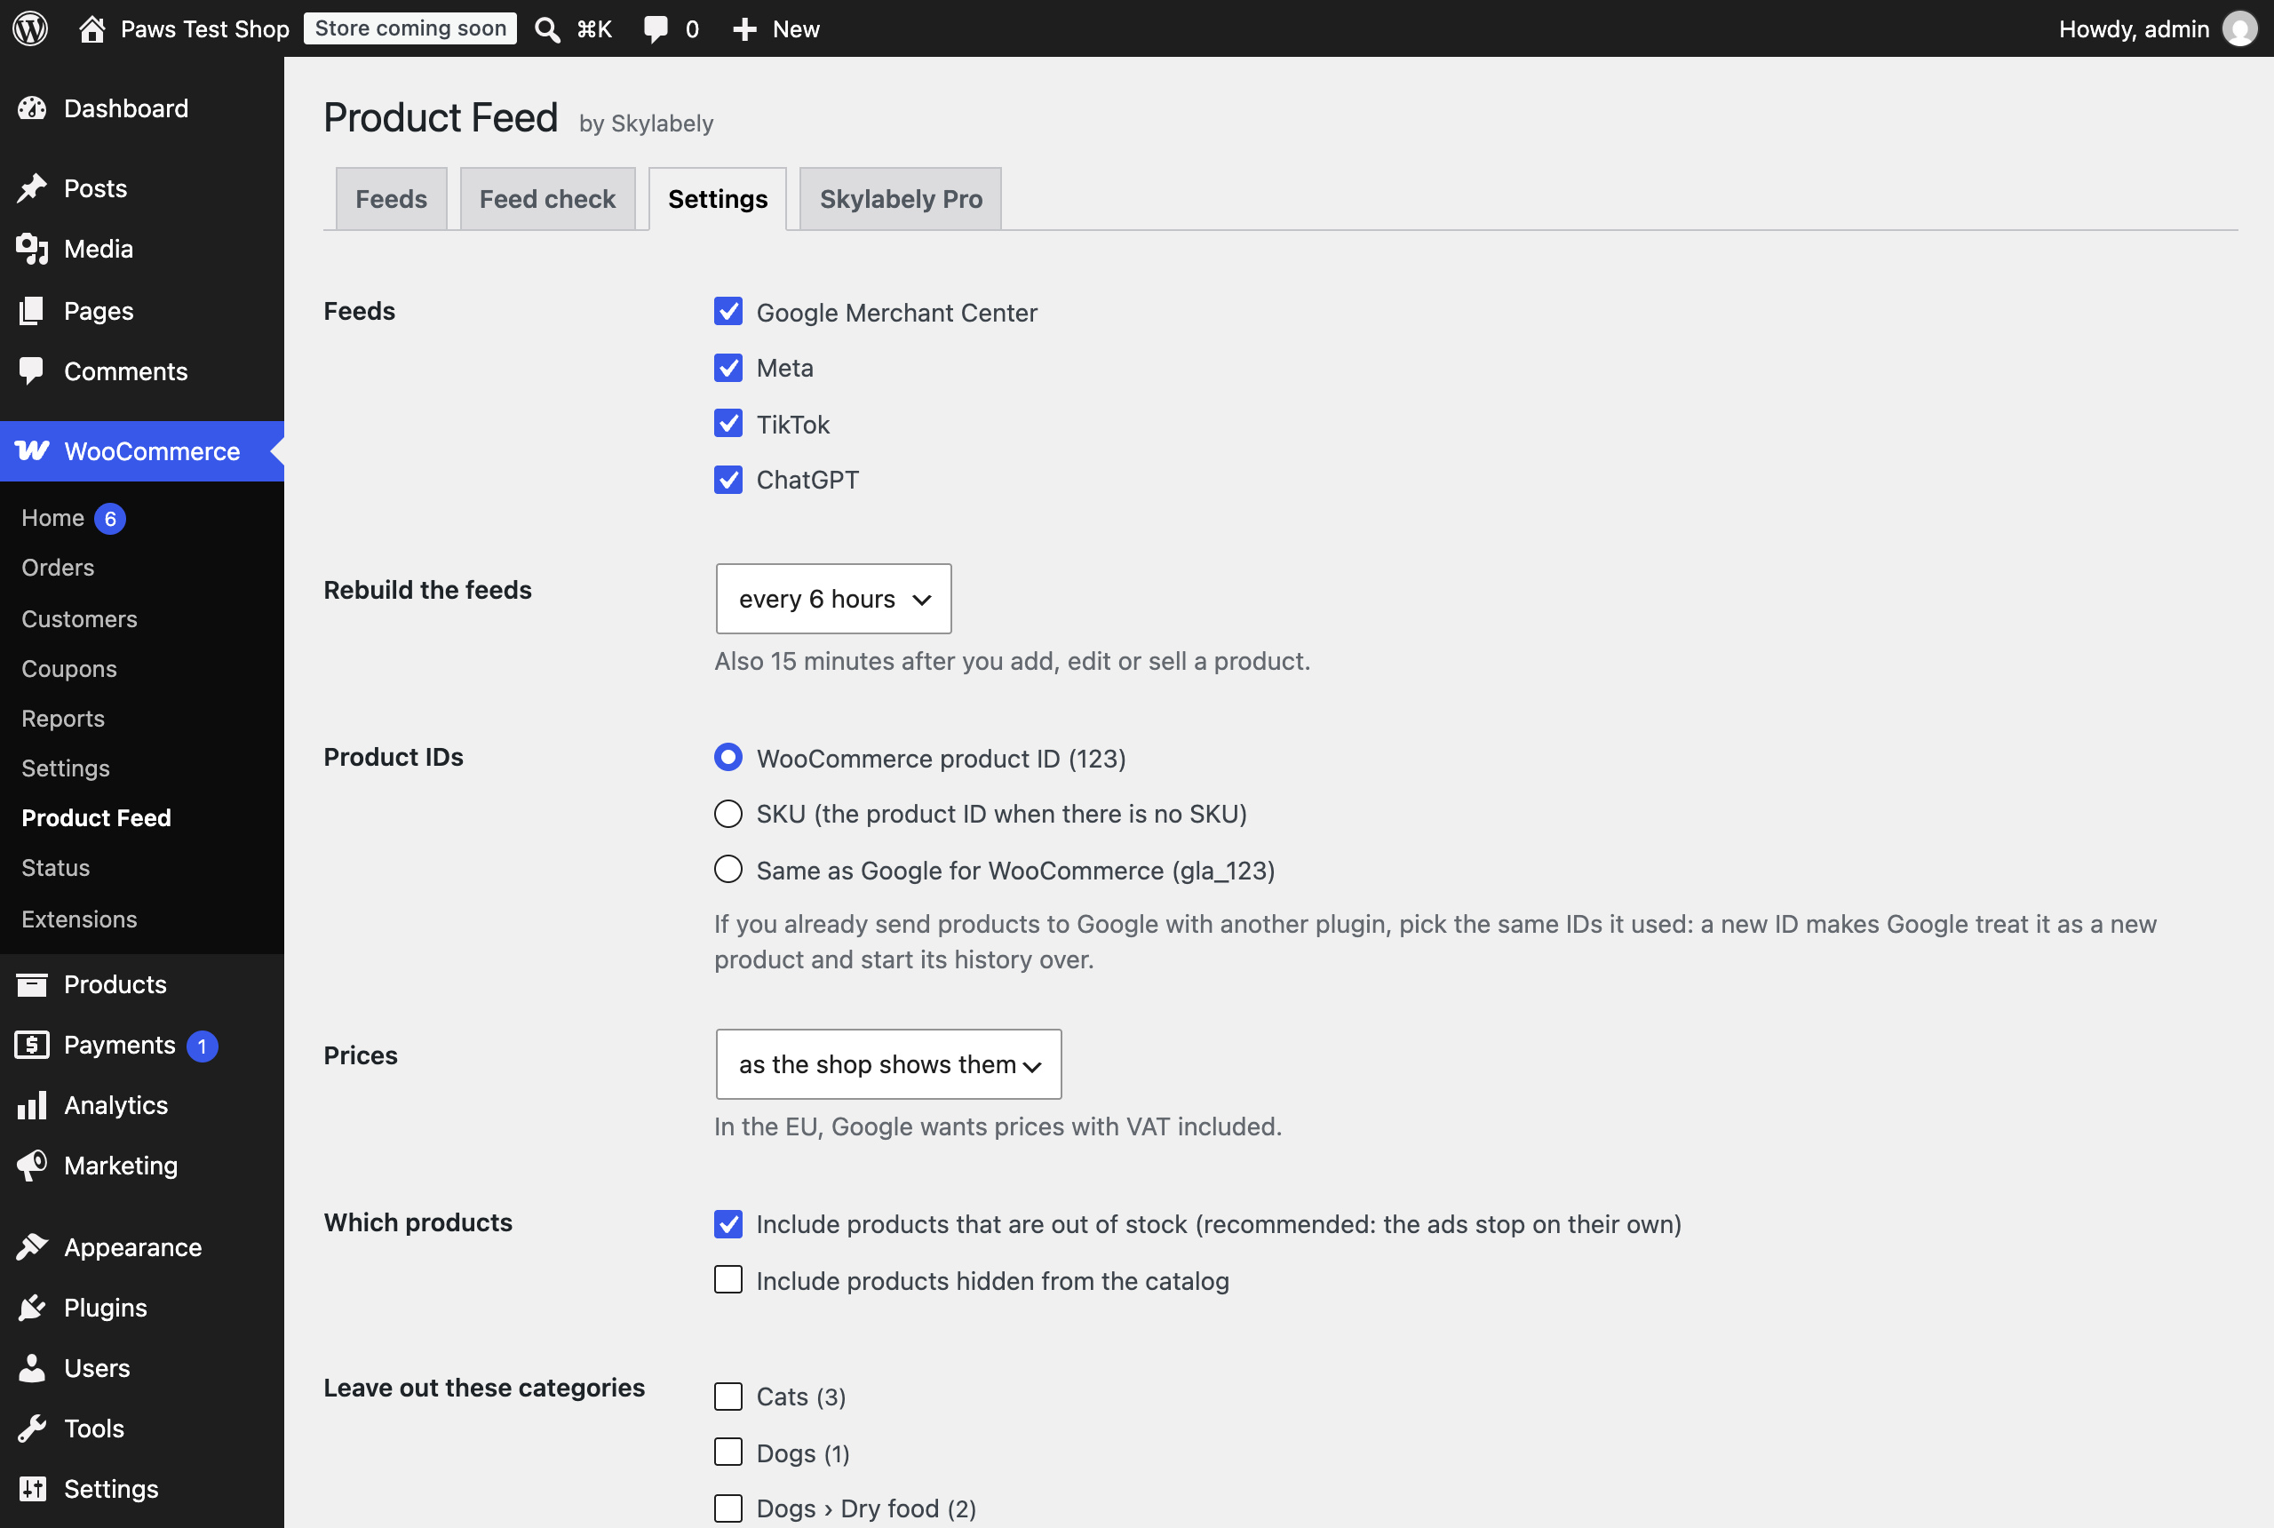The image size is (2274, 1528).
Task: Open WooCommerce Customers submenu item
Action: tap(79, 619)
